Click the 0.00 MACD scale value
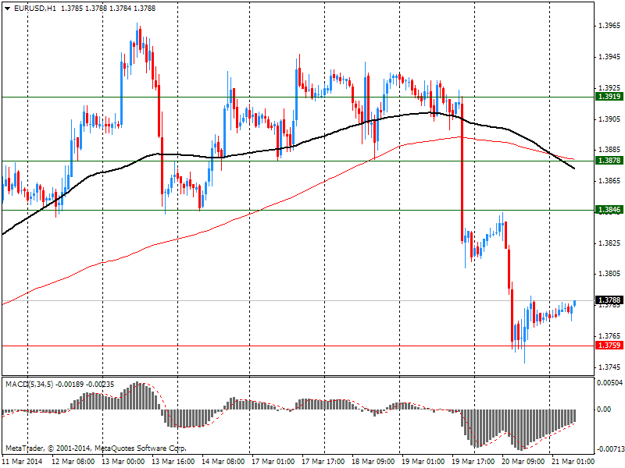The width and height of the screenshot is (625, 468). tap(603, 409)
